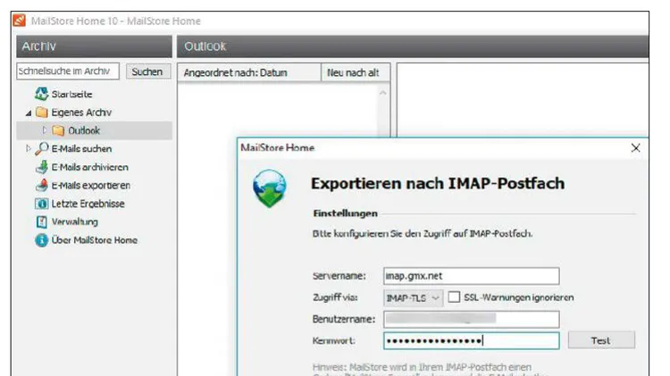Open E-Mails exportieren entry
670x376 pixels.
tap(90, 186)
